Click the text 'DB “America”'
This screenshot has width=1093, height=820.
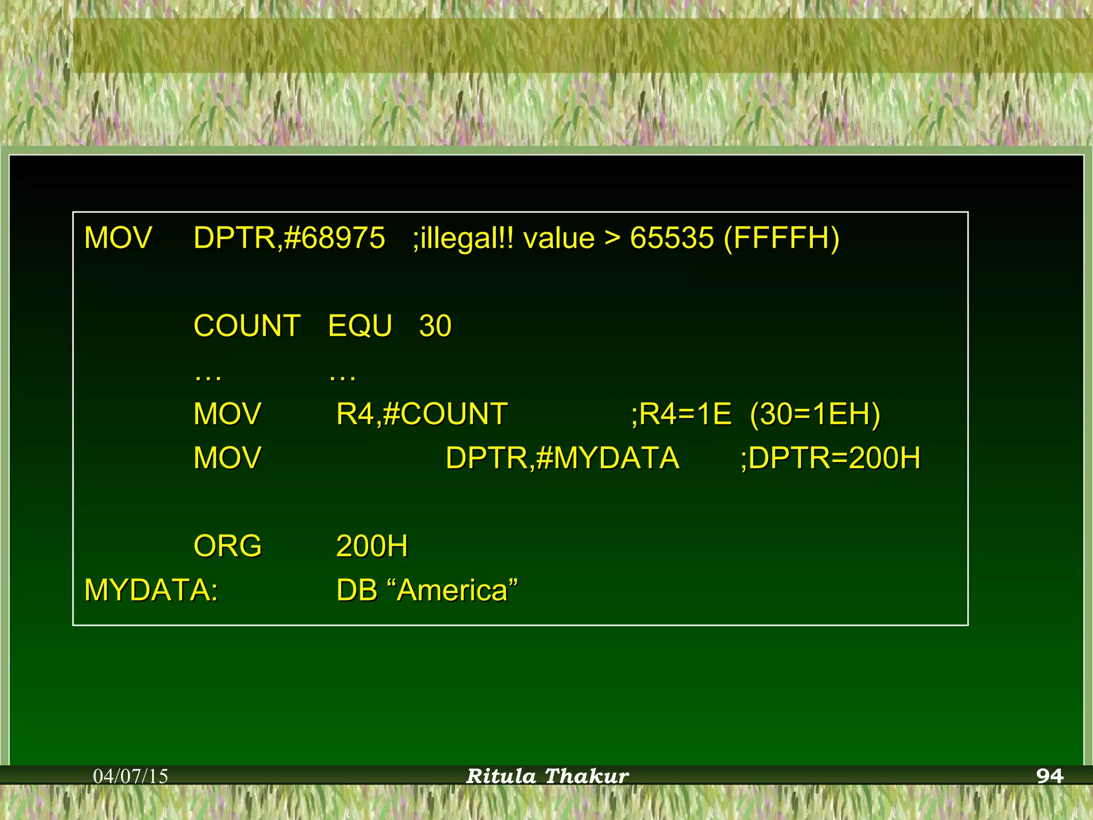(427, 590)
